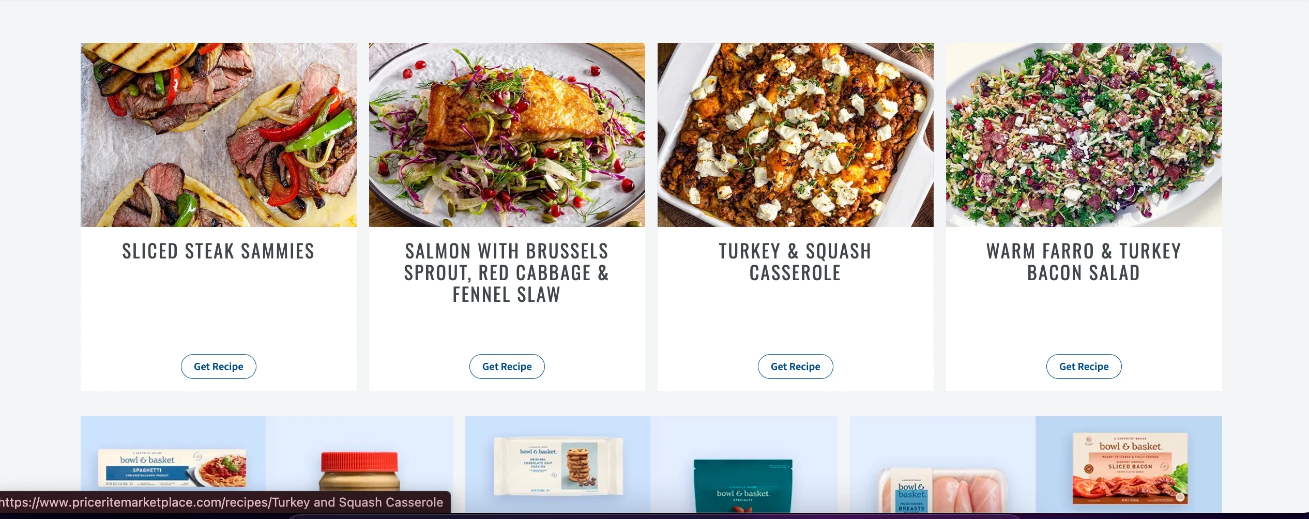Image resolution: width=1309 pixels, height=519 pixels.
Task: Select the teal Bowl & Basket specialty bag
Action: click(x=743, y=486)
